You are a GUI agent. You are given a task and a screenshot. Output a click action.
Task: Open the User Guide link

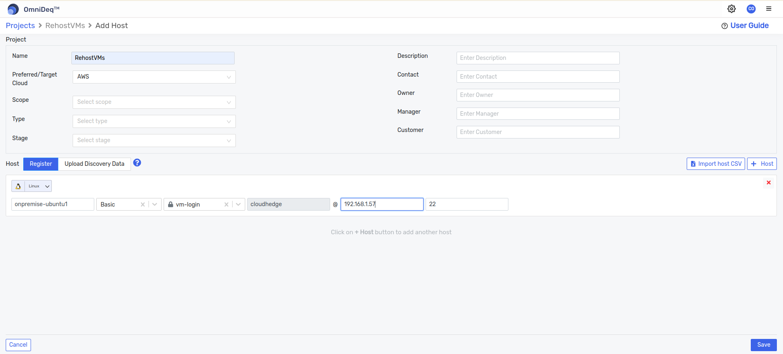pos(745,26)
